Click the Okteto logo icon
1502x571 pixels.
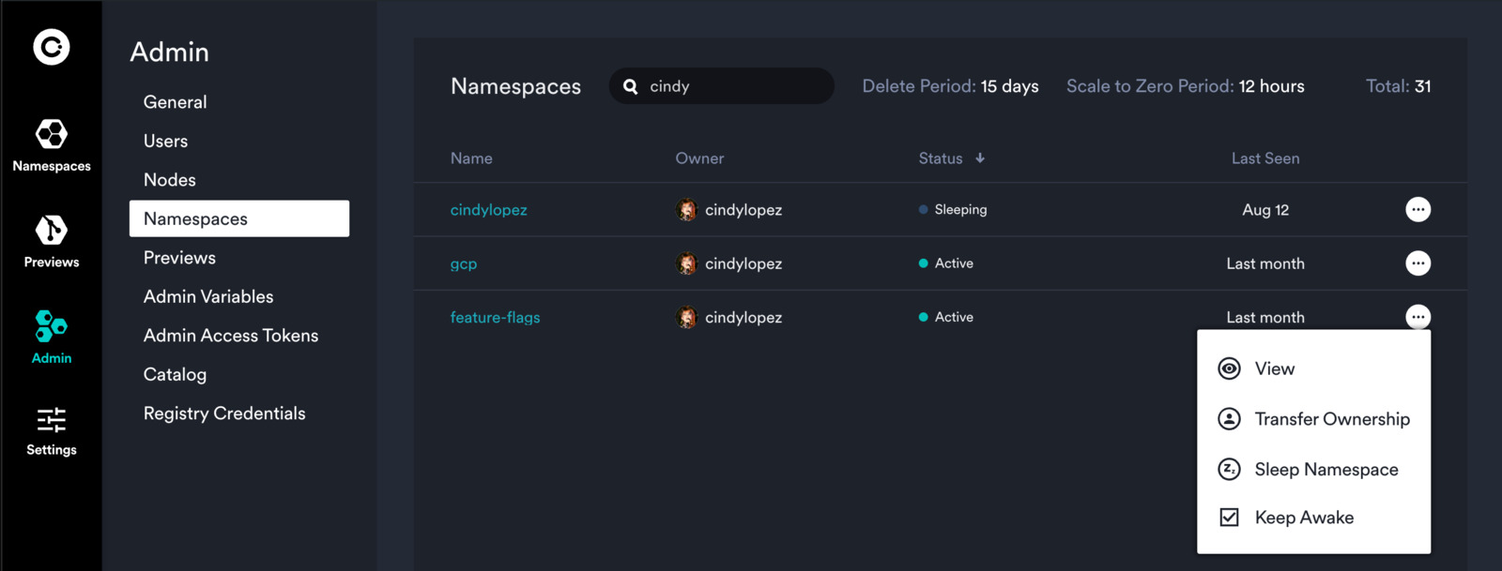click(52, 47)
